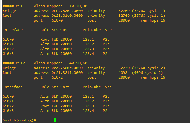The width and height of the screenshot is (190, 123).
Task: Click MST2 bridge address 0ce2.580c.0000
Action: (x=67, y=68)
